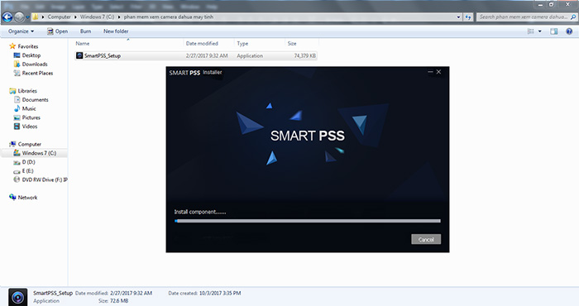The image size is (579, 306).
Task: Click the Computer icon in sidebar
Action: coord(12,144)
